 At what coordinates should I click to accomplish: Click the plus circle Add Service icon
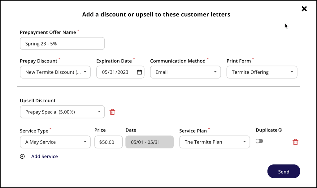[x=22, y=156]
